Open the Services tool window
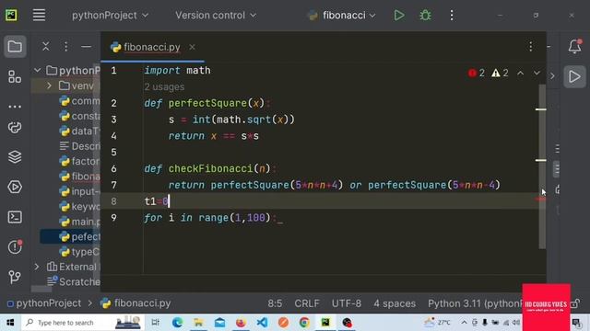Screen dimensions: 590x331 [15, 187]
